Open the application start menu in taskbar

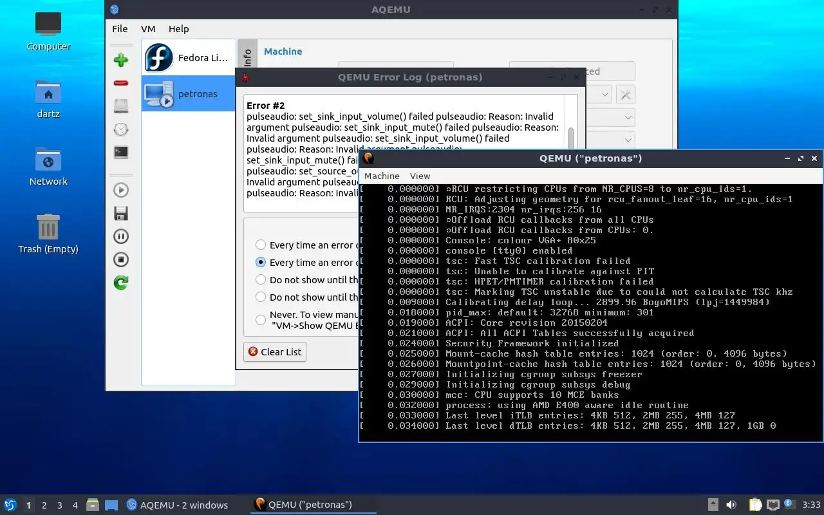pos(10,505)
